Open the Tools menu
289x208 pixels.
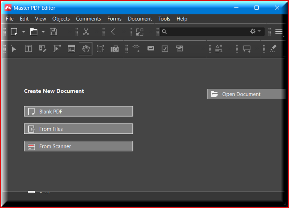(x=164, y=19)
